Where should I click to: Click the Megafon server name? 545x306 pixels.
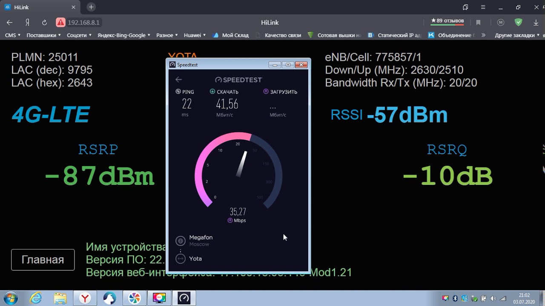coord(201,238)
